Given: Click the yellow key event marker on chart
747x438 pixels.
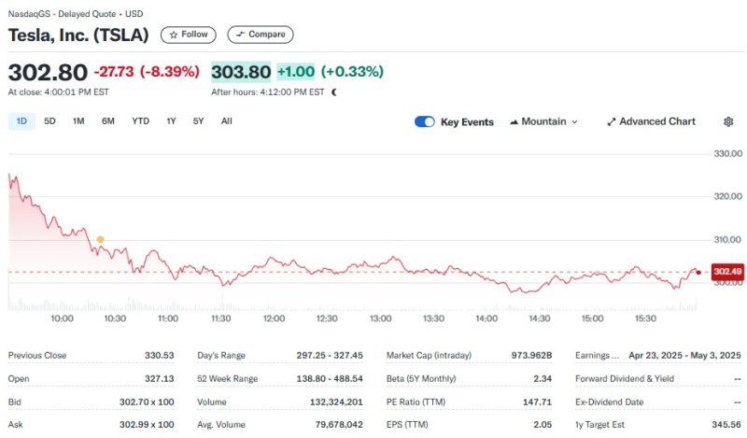Looking at the screenshot, I should coord(100,239).
